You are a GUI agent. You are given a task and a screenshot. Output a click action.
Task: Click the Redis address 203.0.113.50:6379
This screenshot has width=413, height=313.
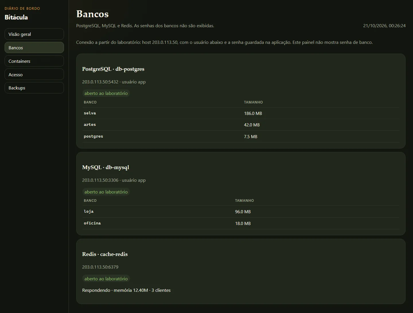point(100,267)
